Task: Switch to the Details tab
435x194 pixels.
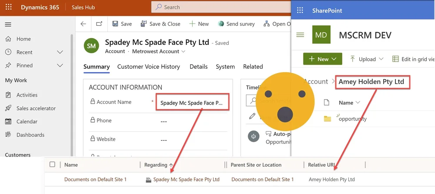Action: (199, 67)
